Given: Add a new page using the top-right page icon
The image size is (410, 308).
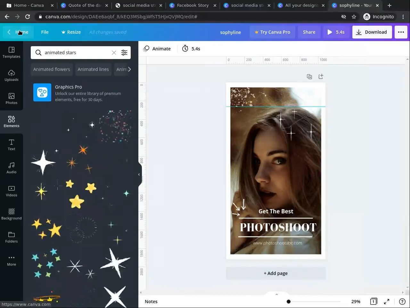Looking at the screenshot, I should point(321,76).
